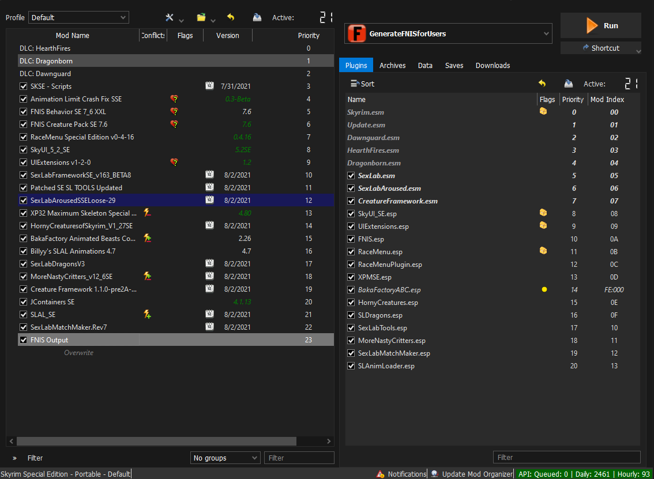Click conflict flag on UIExtensions v1-2-0
Screen dimensions: 654x479
coord(174,162)
